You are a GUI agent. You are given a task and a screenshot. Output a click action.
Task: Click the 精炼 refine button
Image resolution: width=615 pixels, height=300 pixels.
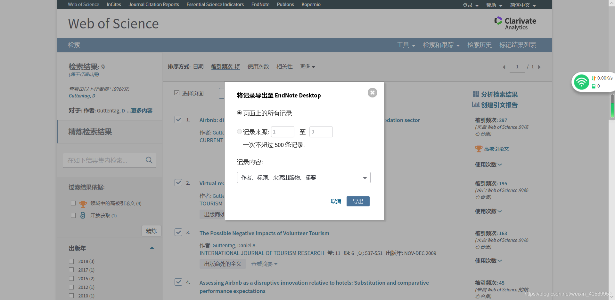(x=152, y=231)
